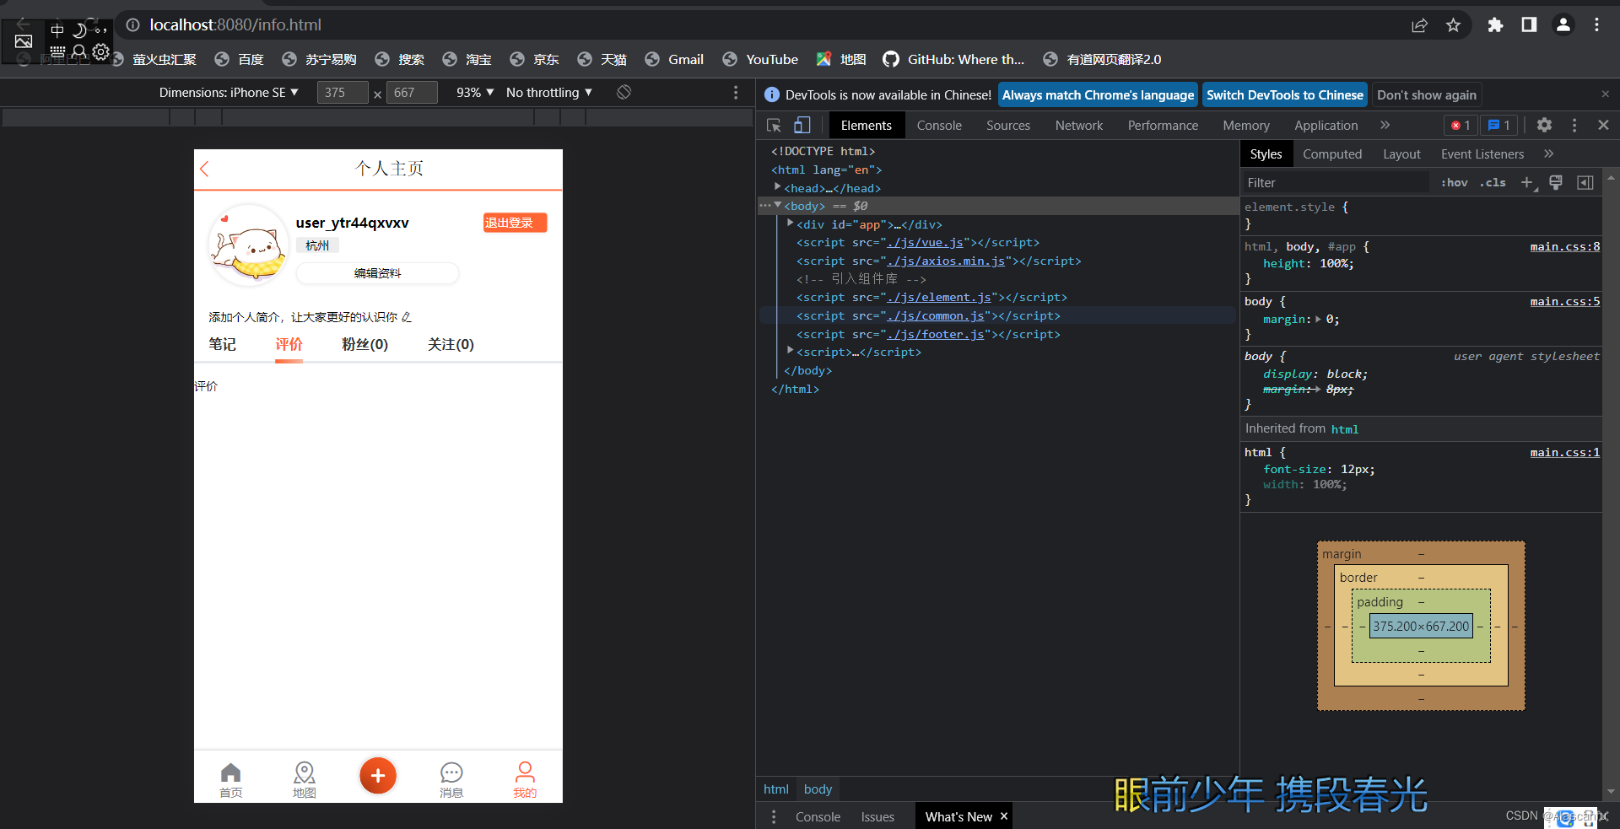
Task: Close the What's New drawer tab
Action: coord(1004,816)
